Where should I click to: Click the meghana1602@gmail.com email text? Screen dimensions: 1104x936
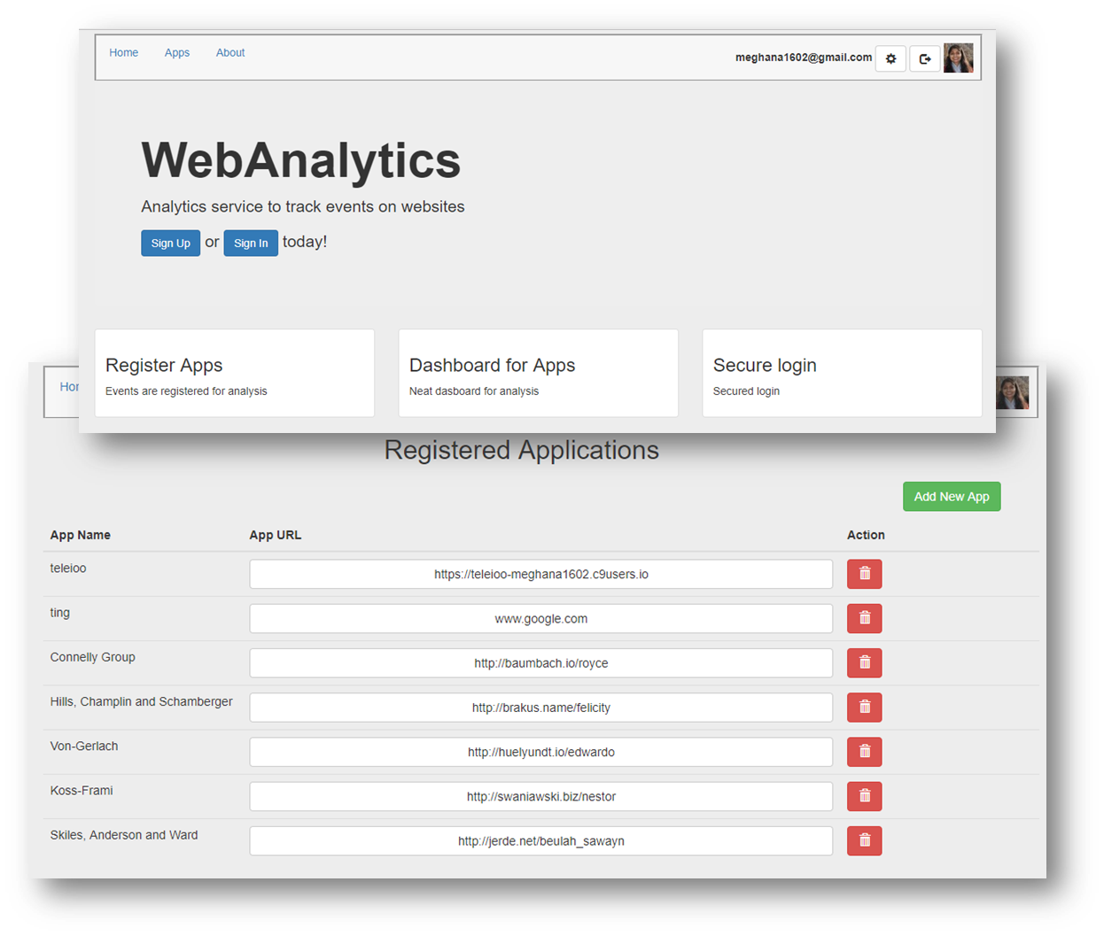point(803,57)
